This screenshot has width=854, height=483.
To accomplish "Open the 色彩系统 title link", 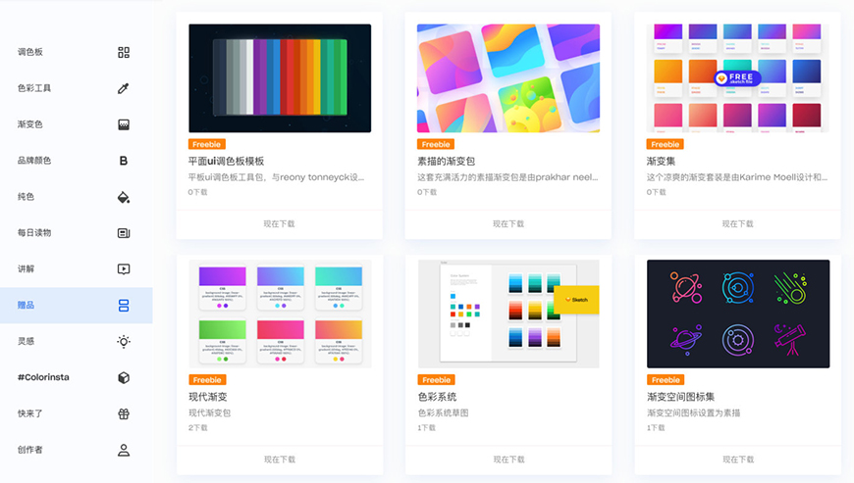I will pyautogui.click(x=437, y=397).
